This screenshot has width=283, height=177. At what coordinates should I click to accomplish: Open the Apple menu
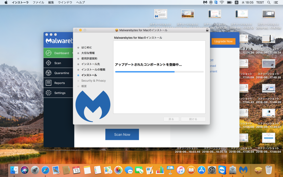6,2
